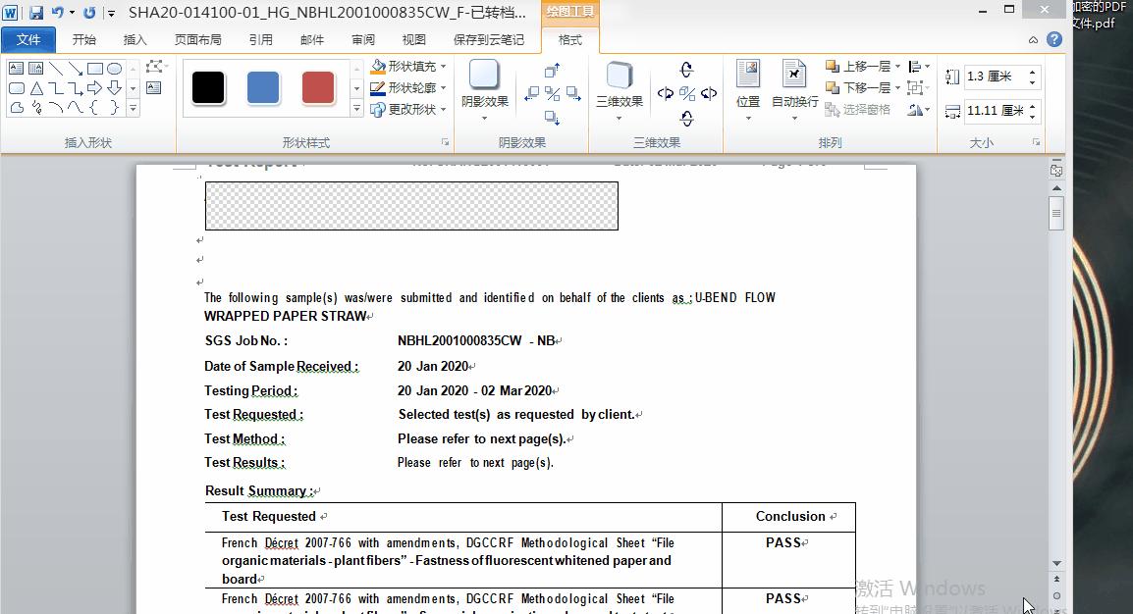This screenshot has height=614, width=1133.
Task: Open the Undo dropdown arrow
Action: 72,11
